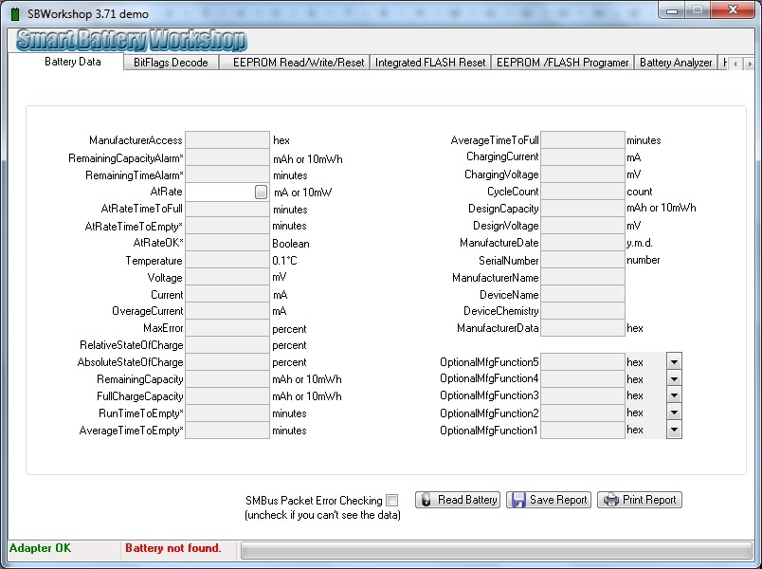
Task: Open the Integrated FLASH Reset tab
Action: 430,63
